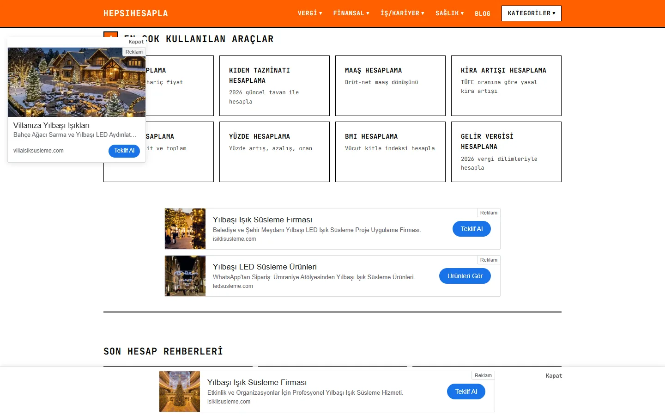The width and height of the screenshot is (665, 416).
Task: Open Yüzde Hesaplama card
Action: (x=274, y=152)
